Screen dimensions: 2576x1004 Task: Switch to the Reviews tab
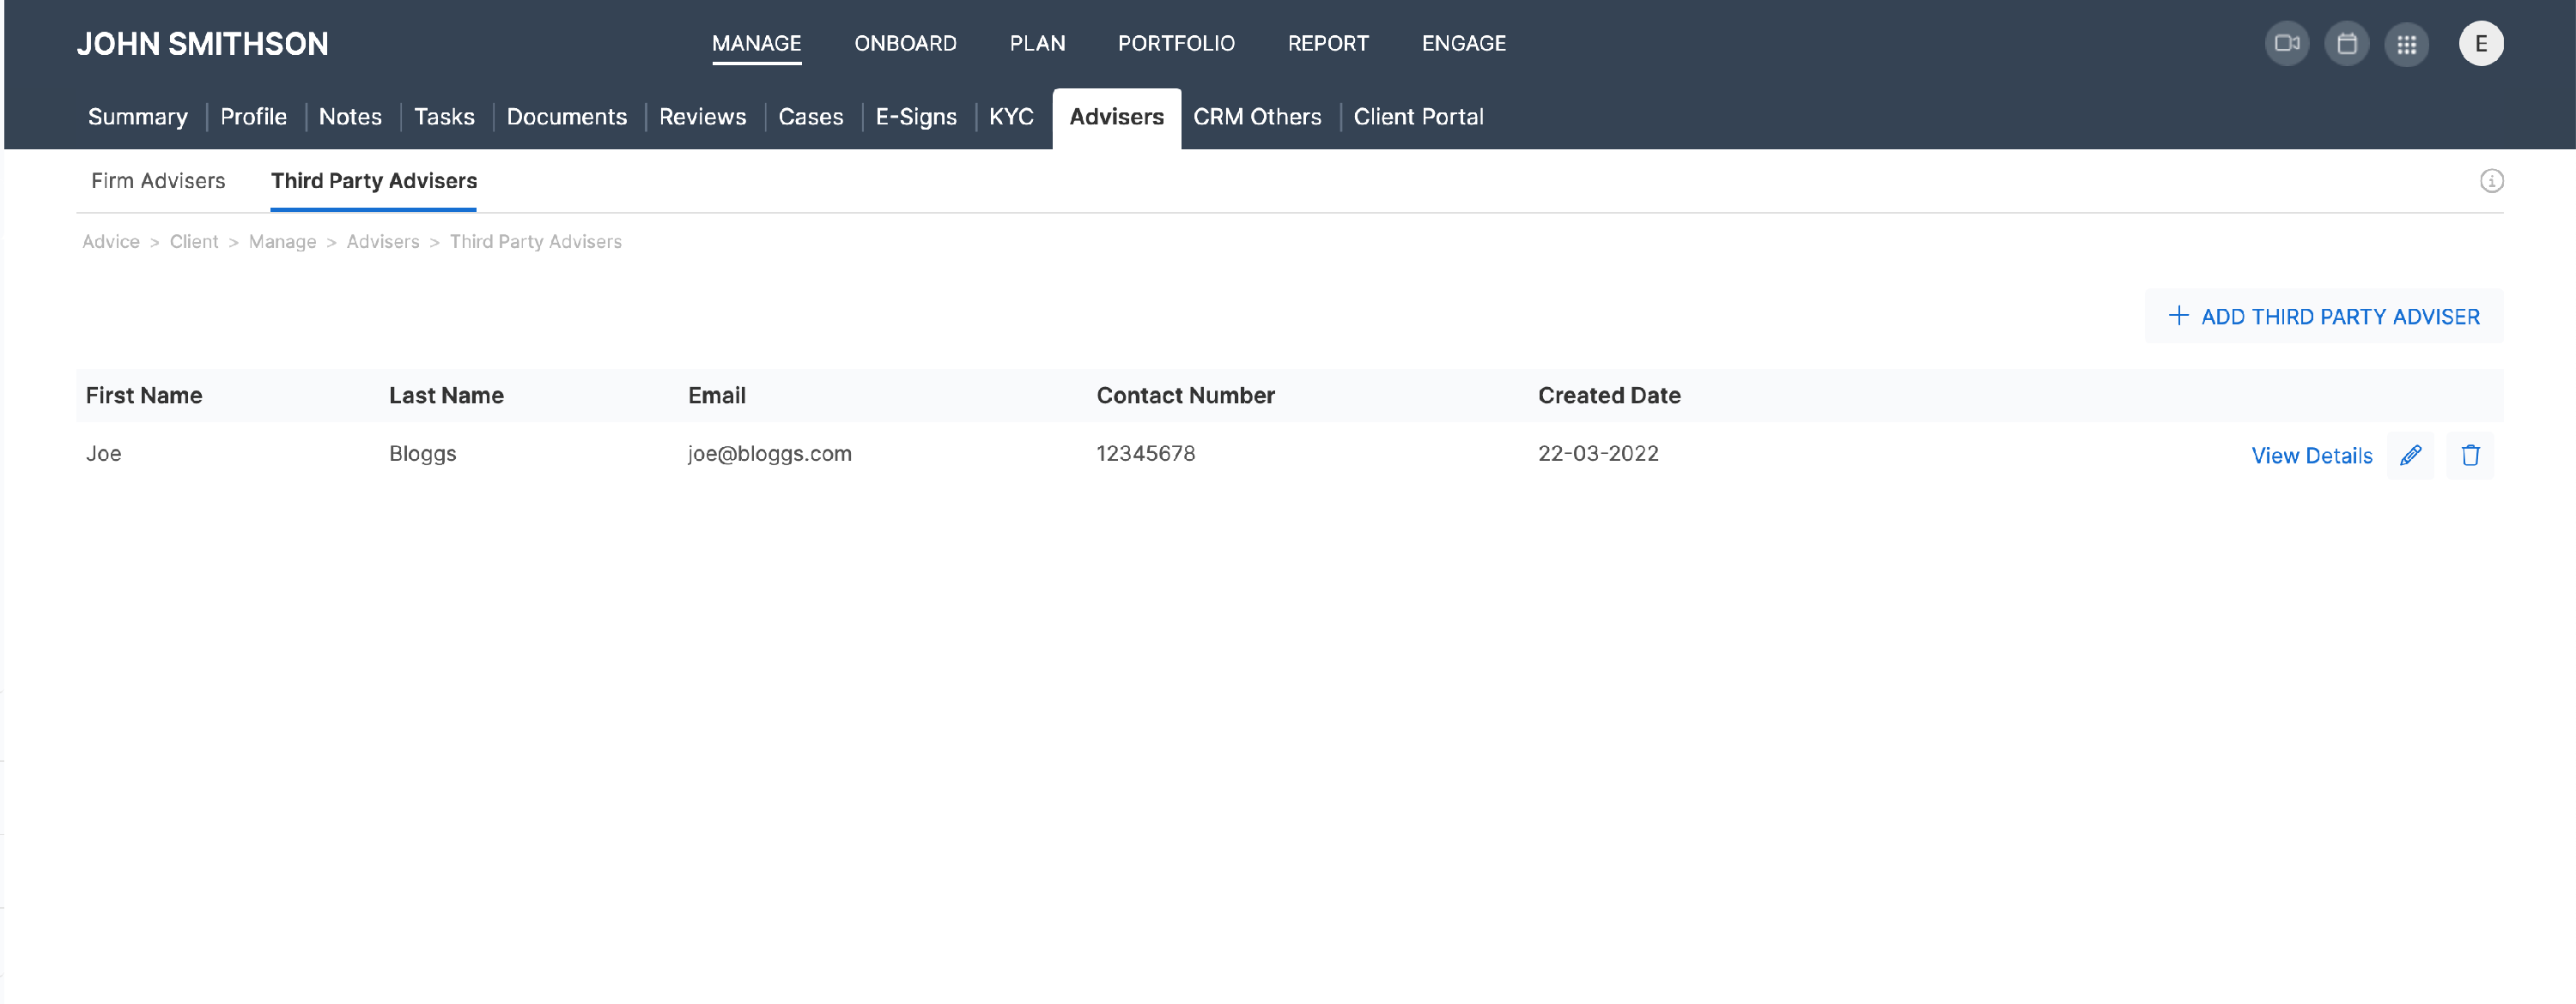click(x=702, y=117)
